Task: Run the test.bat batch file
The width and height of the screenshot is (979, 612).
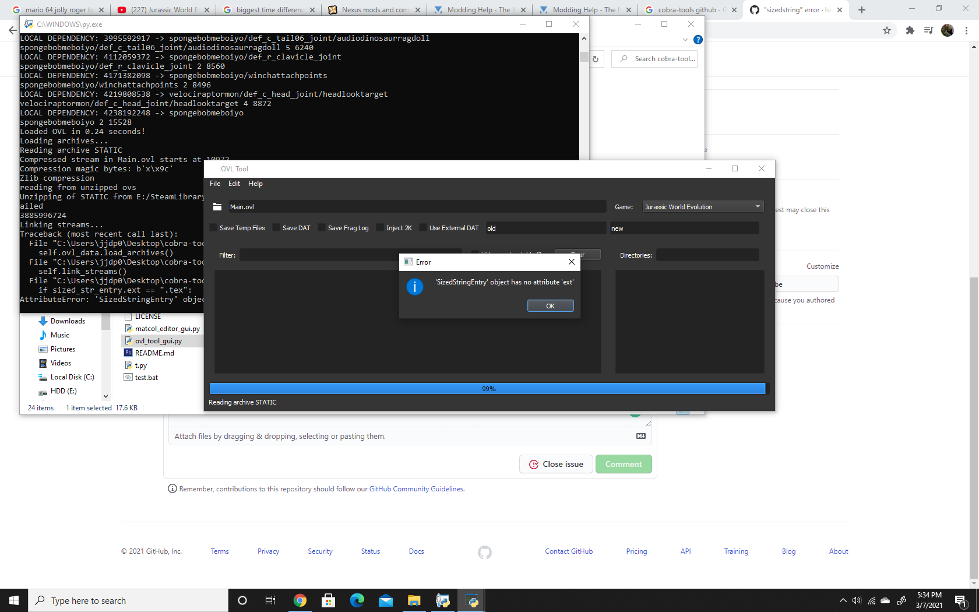Action: point(145,377)
